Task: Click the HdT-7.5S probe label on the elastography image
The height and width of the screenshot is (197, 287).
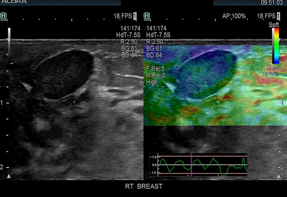Action: click(x=158, y=35)
